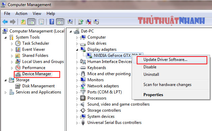Click the Performance monitor icon
The height and width of the screenshot is (131, 212).
(18, 68)
